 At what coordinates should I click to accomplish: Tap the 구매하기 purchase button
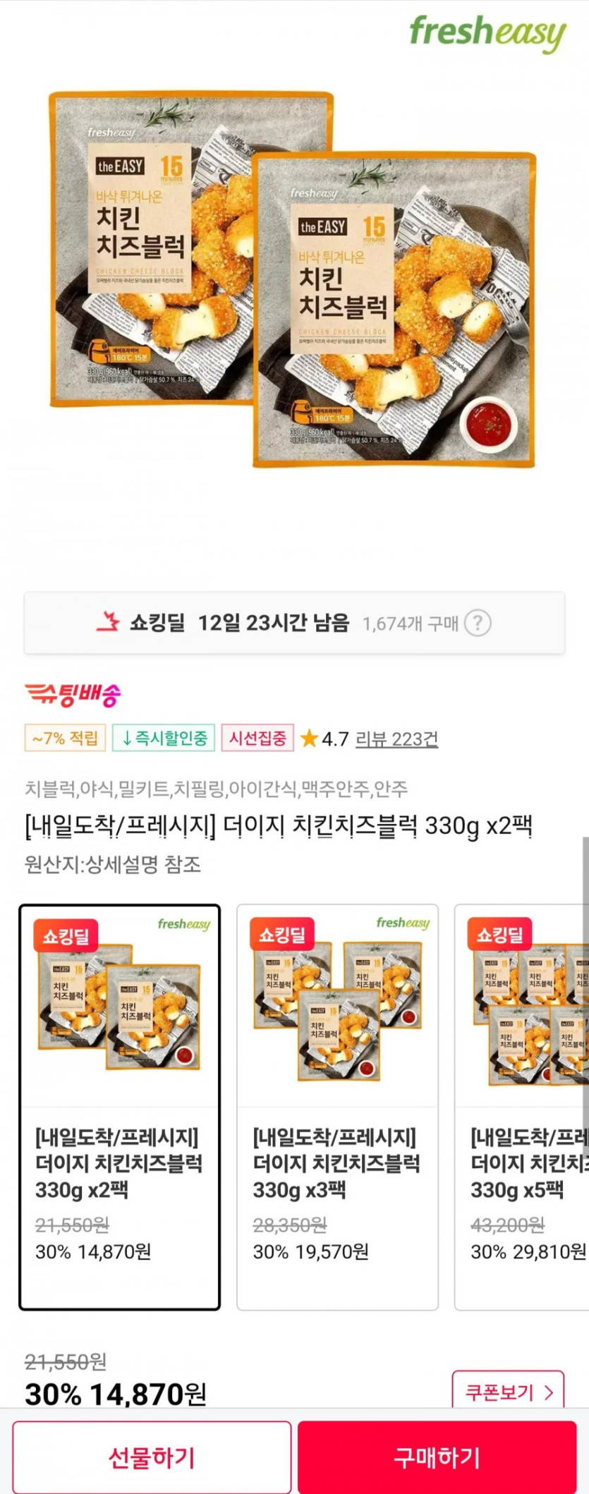(437, 1457)
